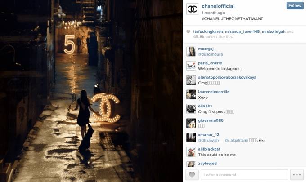Image resolution: width=306 pixels, height=182 pixels.
Task: Open the #THEONETHATIWANT hashtag
Action: coord(242,19)
